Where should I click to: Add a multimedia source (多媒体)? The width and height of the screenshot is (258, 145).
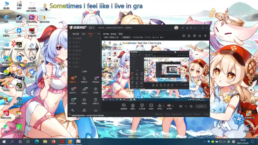tap(151, 107)
